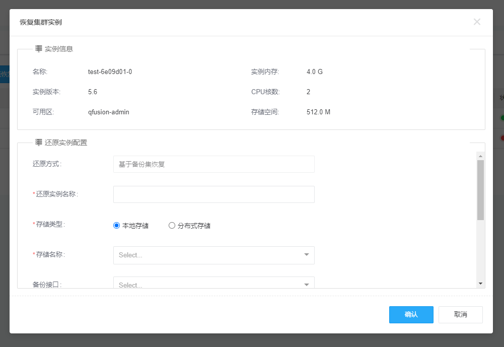Click instance name test-6e09d01-0
Screen dimensions: 504x347
[x=110, y=72]
